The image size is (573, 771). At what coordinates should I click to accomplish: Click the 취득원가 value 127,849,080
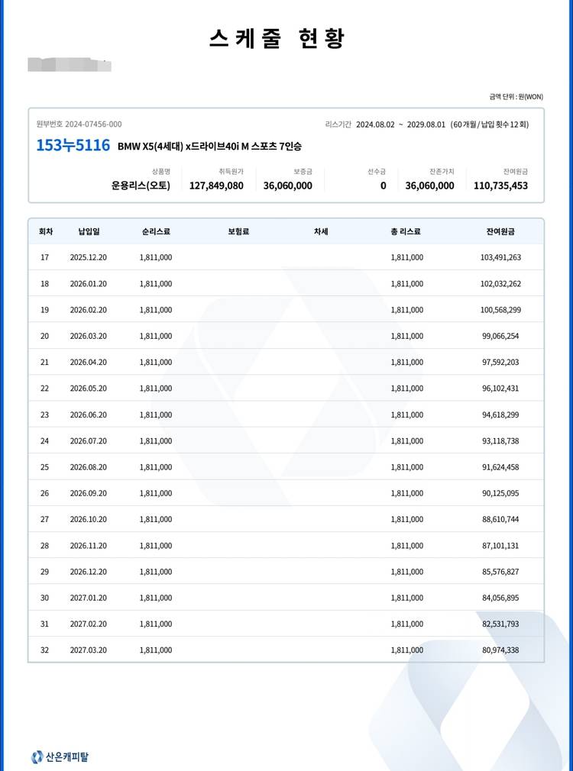[216, 185]
